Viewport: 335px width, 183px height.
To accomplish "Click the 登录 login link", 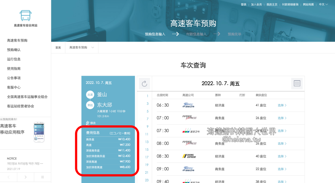I will point(244,5).
